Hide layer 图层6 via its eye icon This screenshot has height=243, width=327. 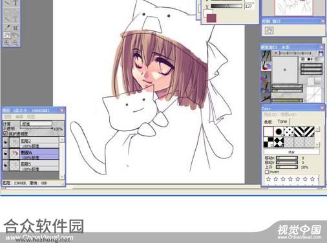[x=6, y=154]
